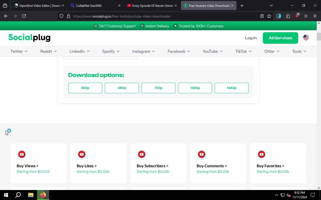Click the Firefox taskbar icon
The image size is (321, 200).
click(x=43, y=195)
